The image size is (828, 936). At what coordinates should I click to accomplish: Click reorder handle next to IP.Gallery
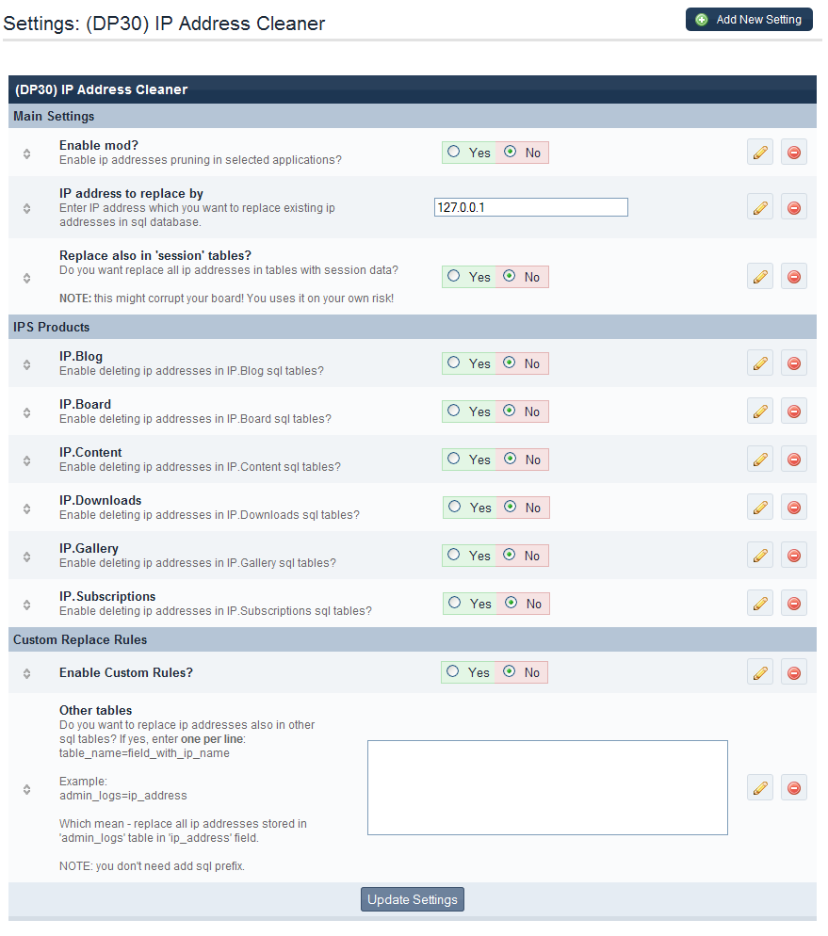pos(27,557)
